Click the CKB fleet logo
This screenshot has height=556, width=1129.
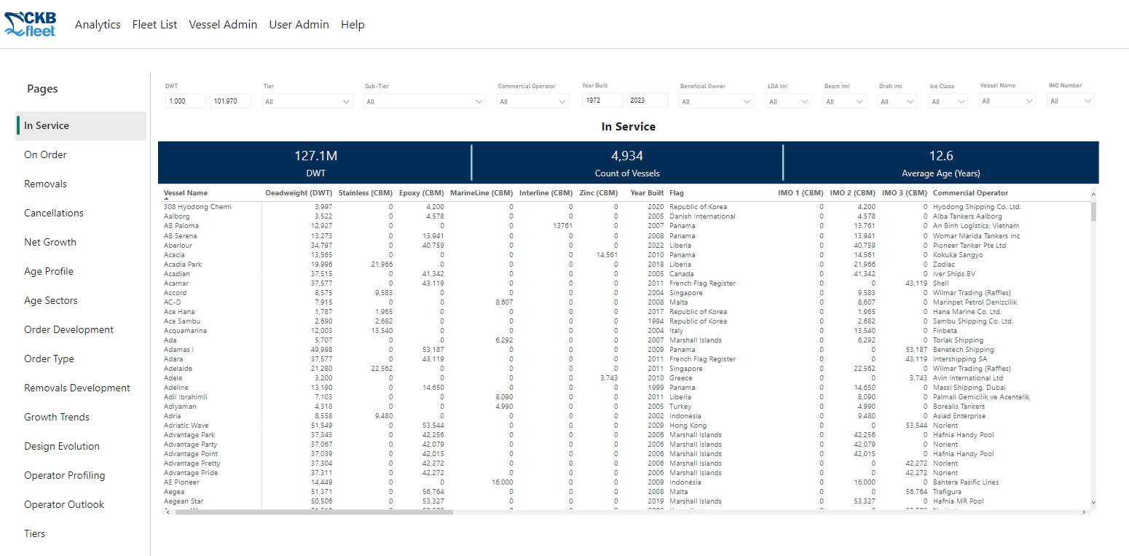[x=31, y=24]
